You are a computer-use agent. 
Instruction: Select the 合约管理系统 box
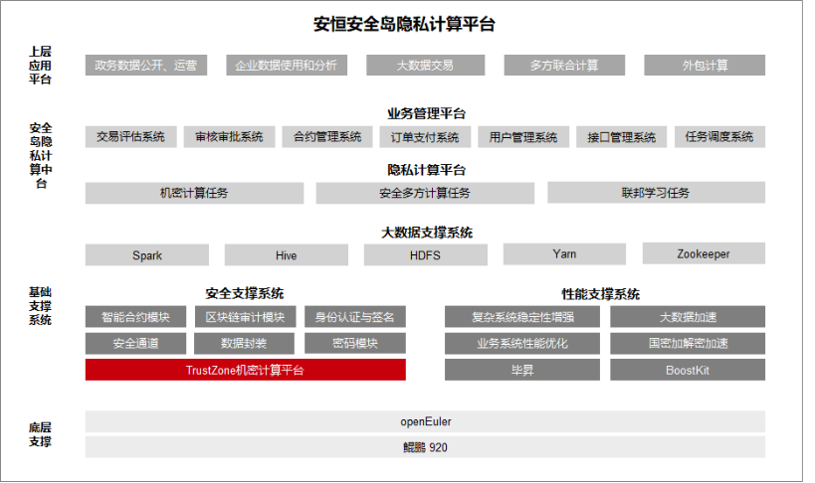click(327, 137)
